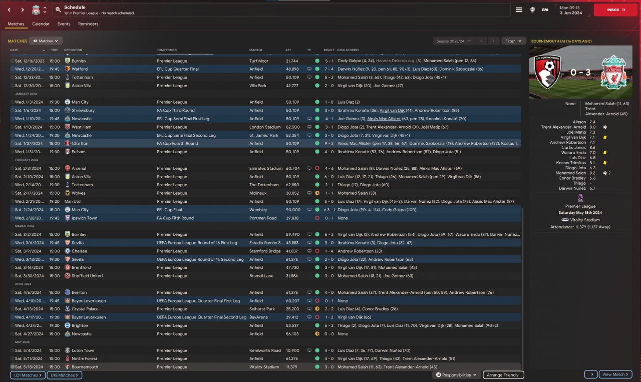Click the View Match button

(x=616, y=374)
